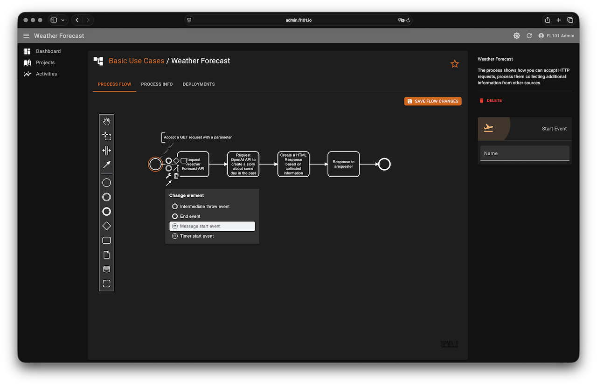Screen dimensions: 597x386
Task: Star this process as a favorite
Action: (455, 64)
